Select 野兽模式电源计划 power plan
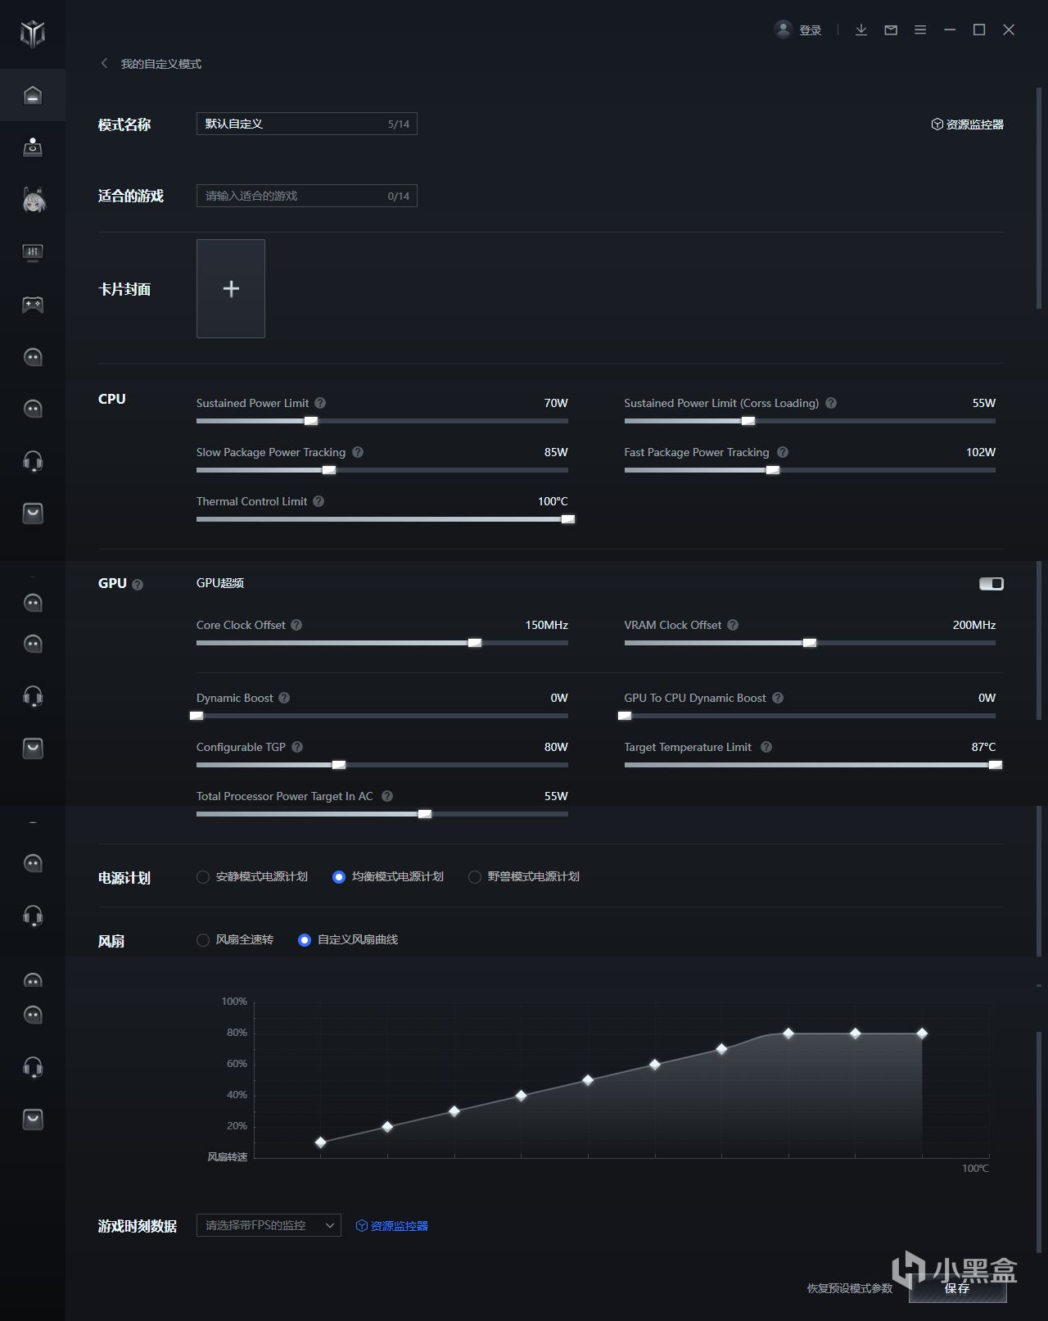Screen dimensions: 1048x1321 click(524, 876)
